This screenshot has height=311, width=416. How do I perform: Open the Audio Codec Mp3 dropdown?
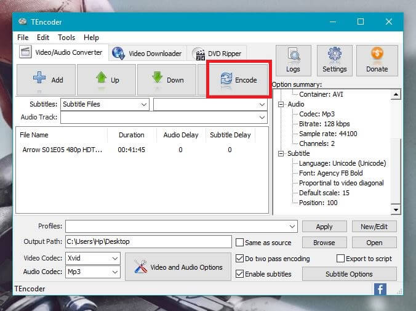[93, 272]
